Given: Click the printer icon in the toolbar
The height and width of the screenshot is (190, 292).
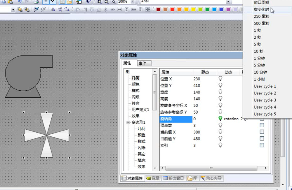Looking at the screenshot, I should point(36,1).
